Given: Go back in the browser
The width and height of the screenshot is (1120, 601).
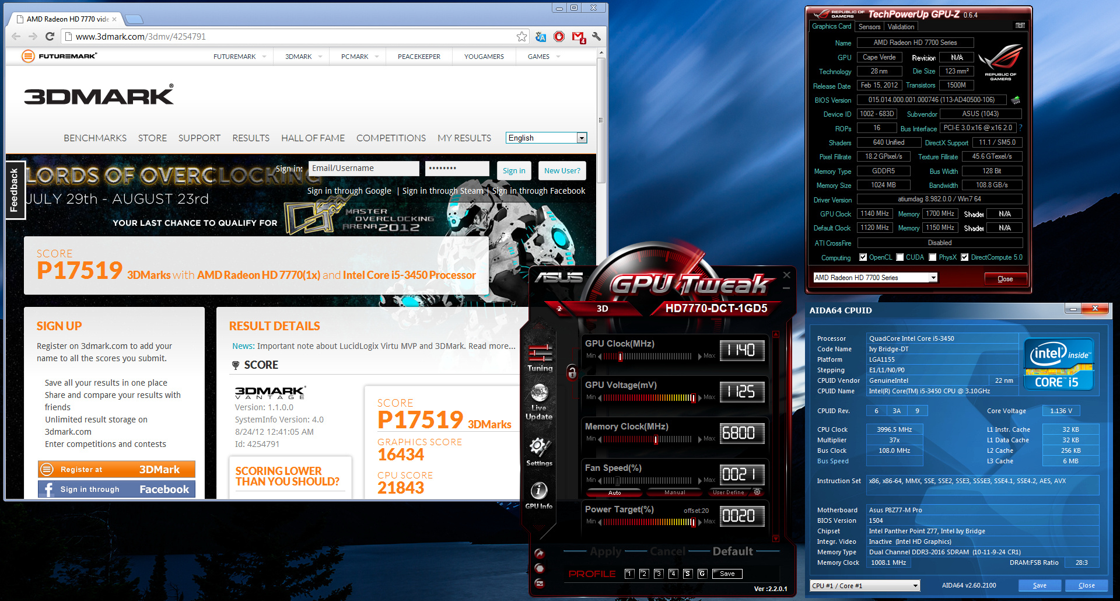Looking at the screenshot, I should [16, 36].
